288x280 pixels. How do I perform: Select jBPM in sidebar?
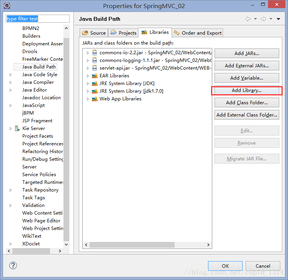(28, 113)
